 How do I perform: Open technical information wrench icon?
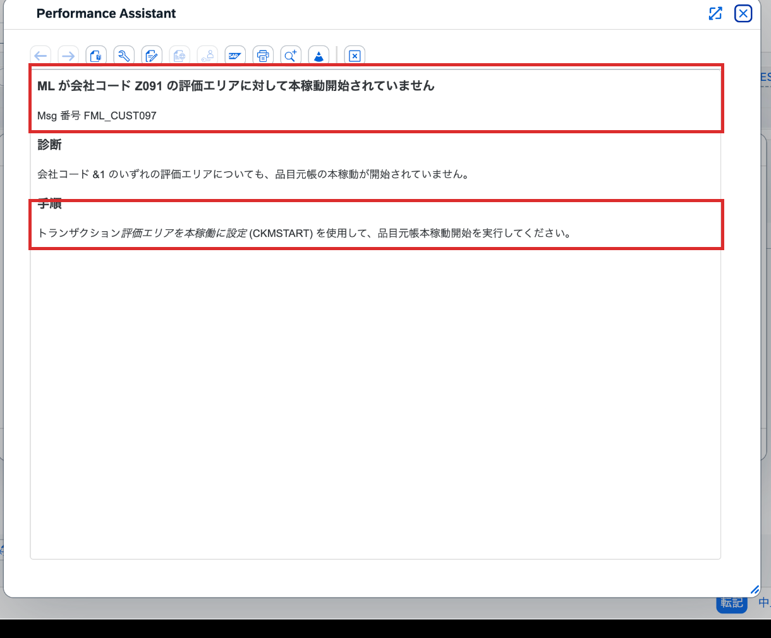pyautogui.click(x=124, y=56)
